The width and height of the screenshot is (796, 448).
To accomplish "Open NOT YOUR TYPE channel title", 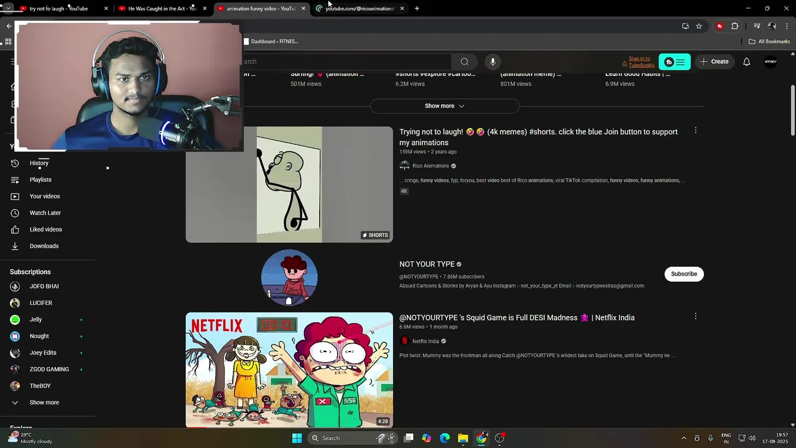I will (427, 264).
